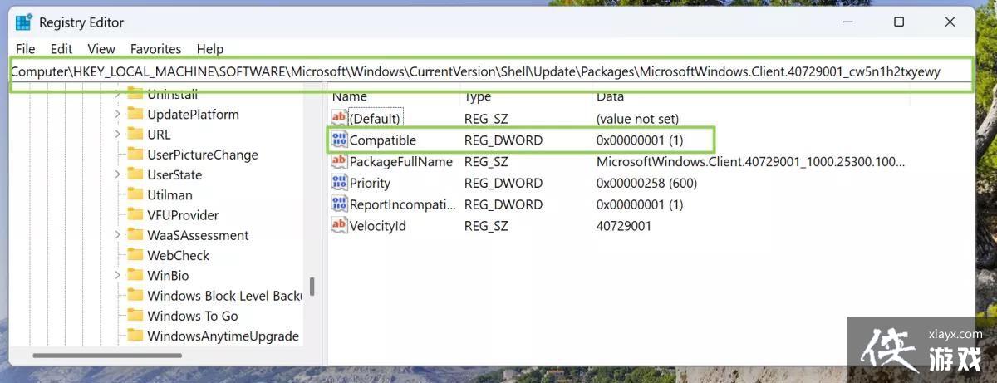997x383 pixels.
Task: Select the Utilman folder icon
Action: click(135, 194)
